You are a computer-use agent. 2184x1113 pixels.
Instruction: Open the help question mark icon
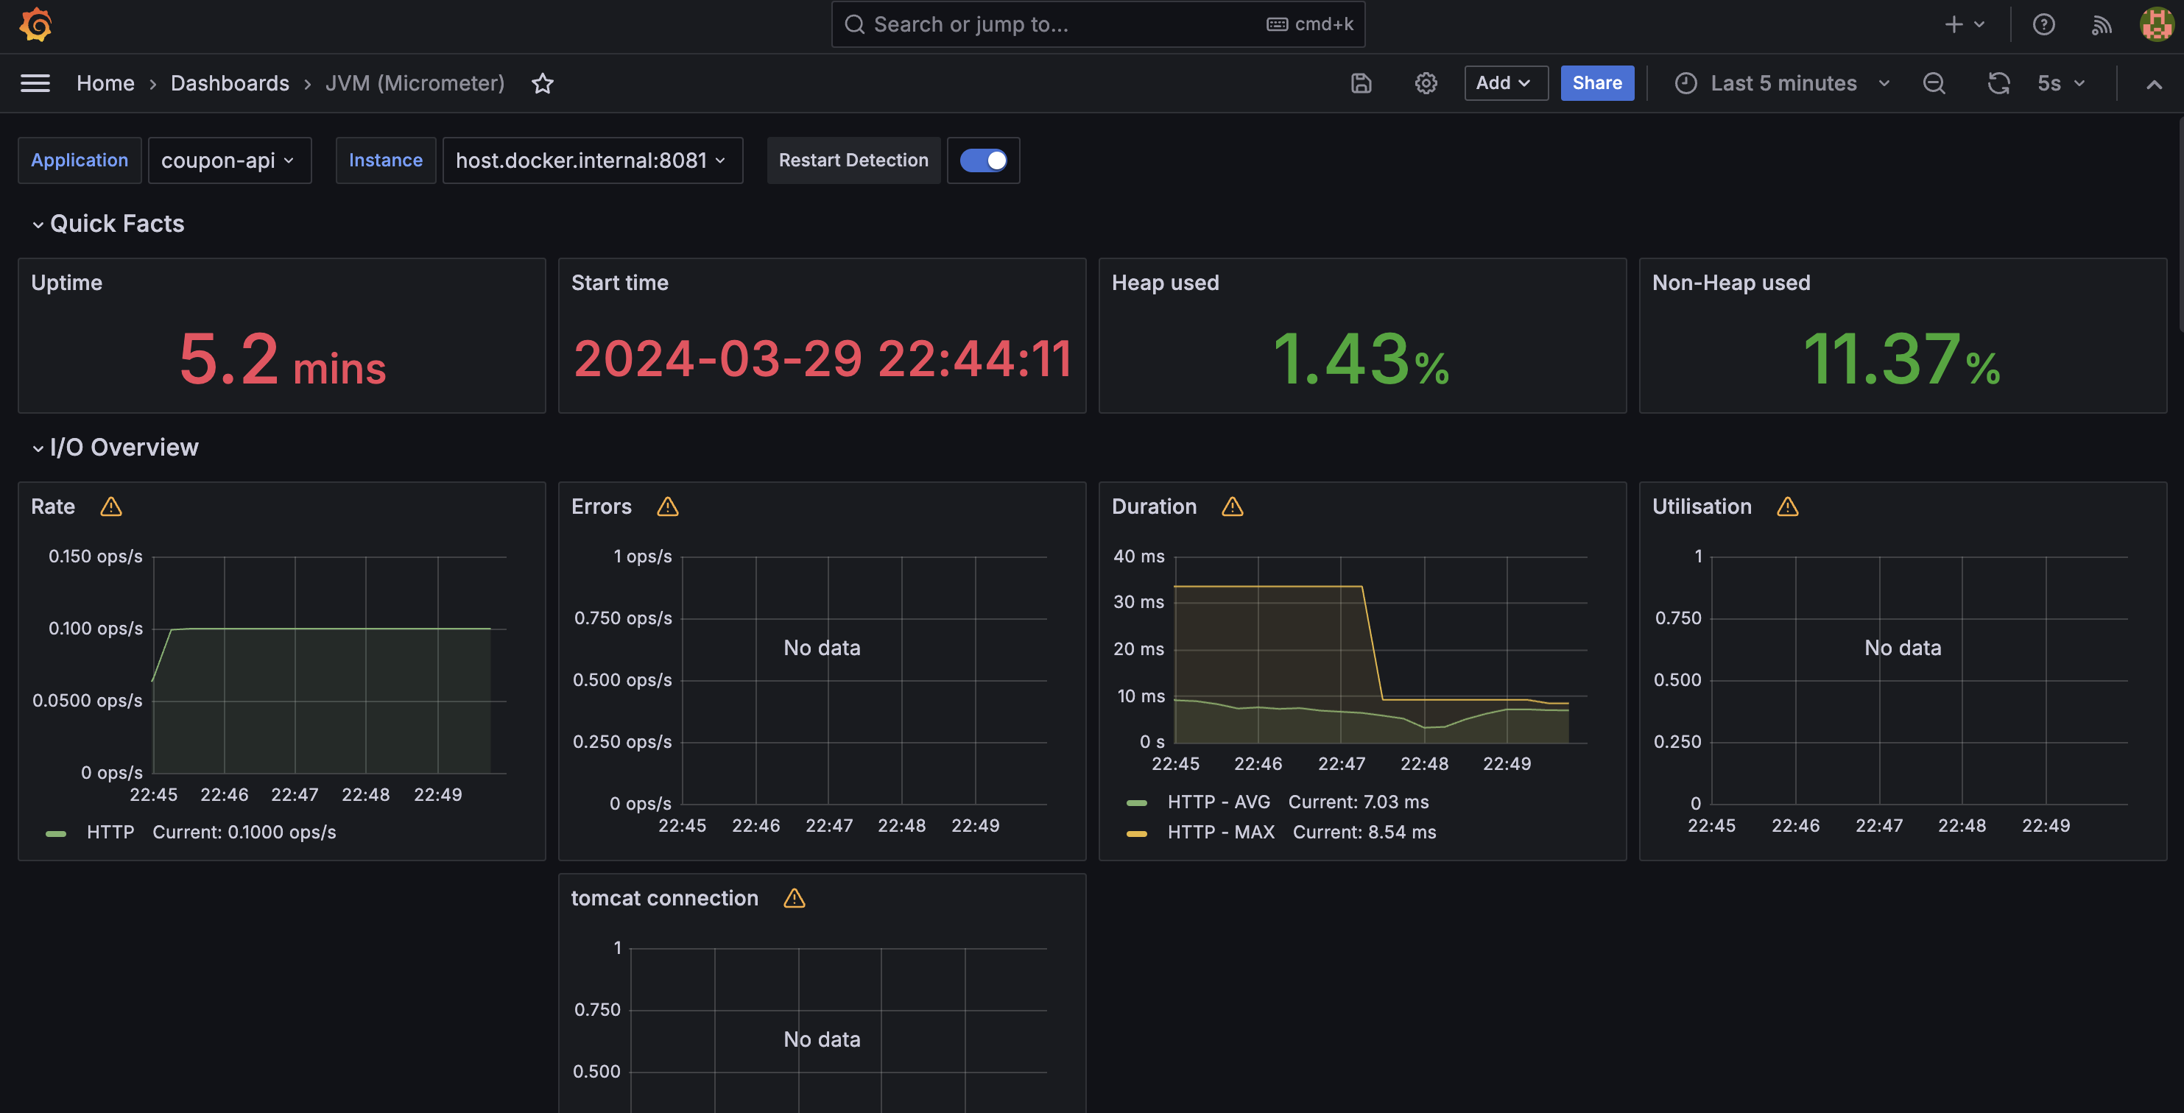[x=2043, y=24]
